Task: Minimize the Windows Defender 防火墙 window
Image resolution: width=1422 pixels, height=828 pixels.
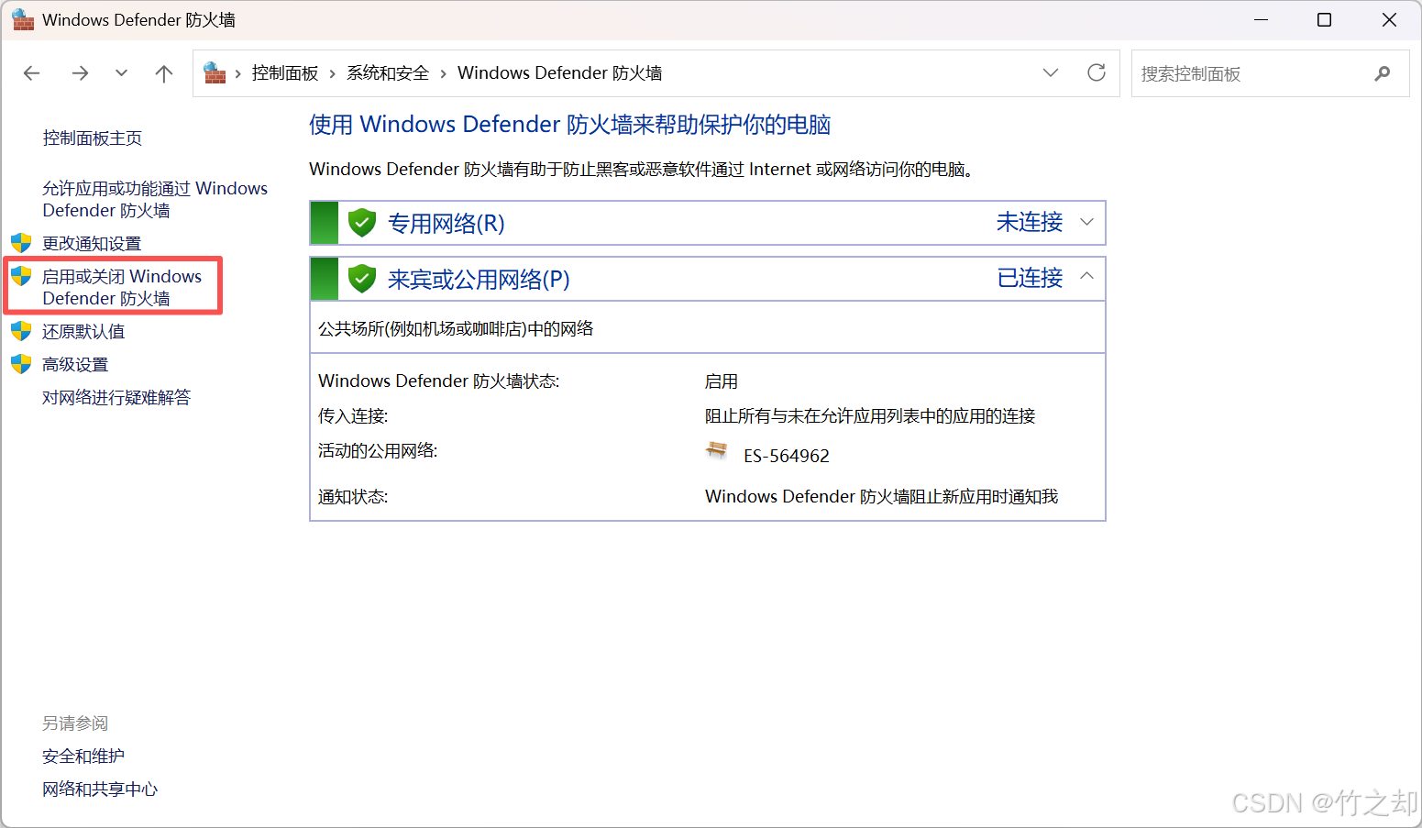Action: click(1261, 19)
